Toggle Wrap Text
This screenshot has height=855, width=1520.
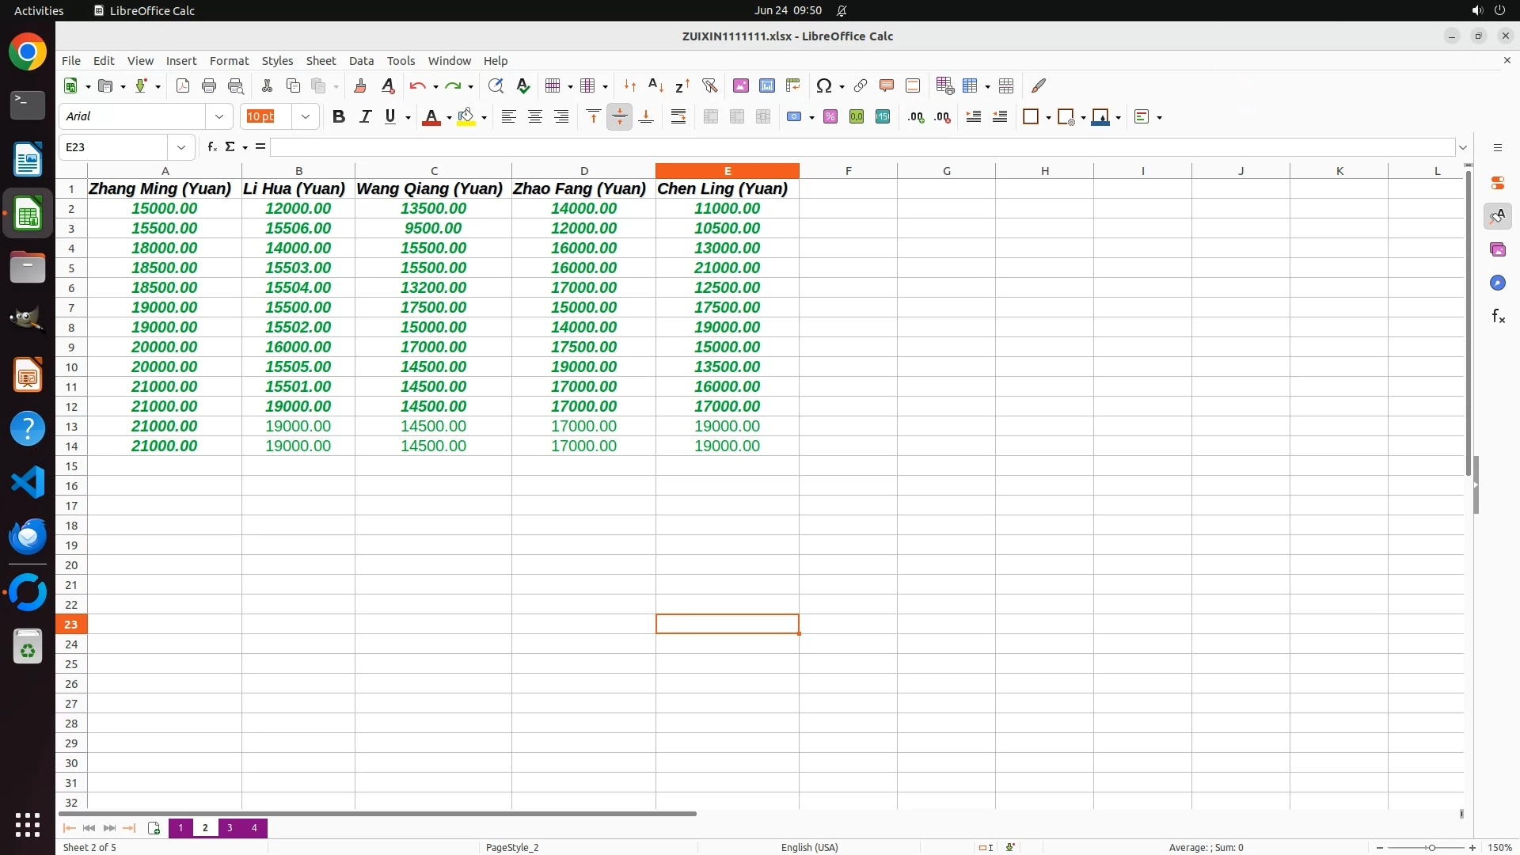pyautogui.click(x=678, y=116)
